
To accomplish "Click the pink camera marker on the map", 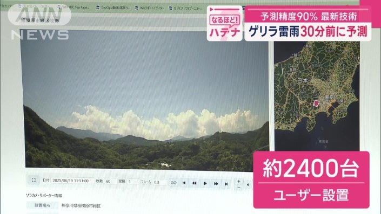I will coord(316,103).
